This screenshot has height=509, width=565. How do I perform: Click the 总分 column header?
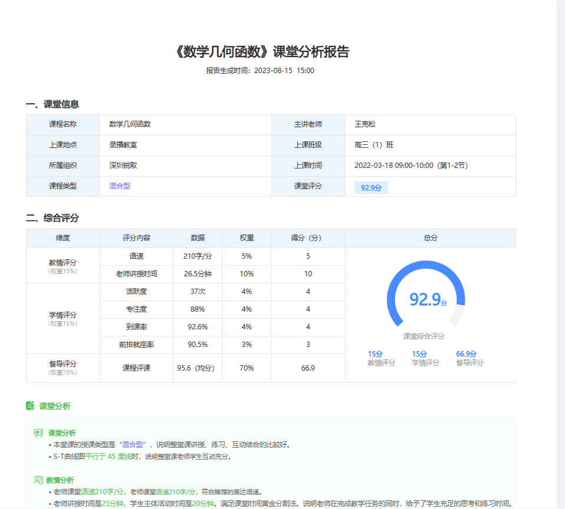coord(430,238)
